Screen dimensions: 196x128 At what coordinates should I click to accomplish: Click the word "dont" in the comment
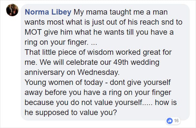coord(117,83)
